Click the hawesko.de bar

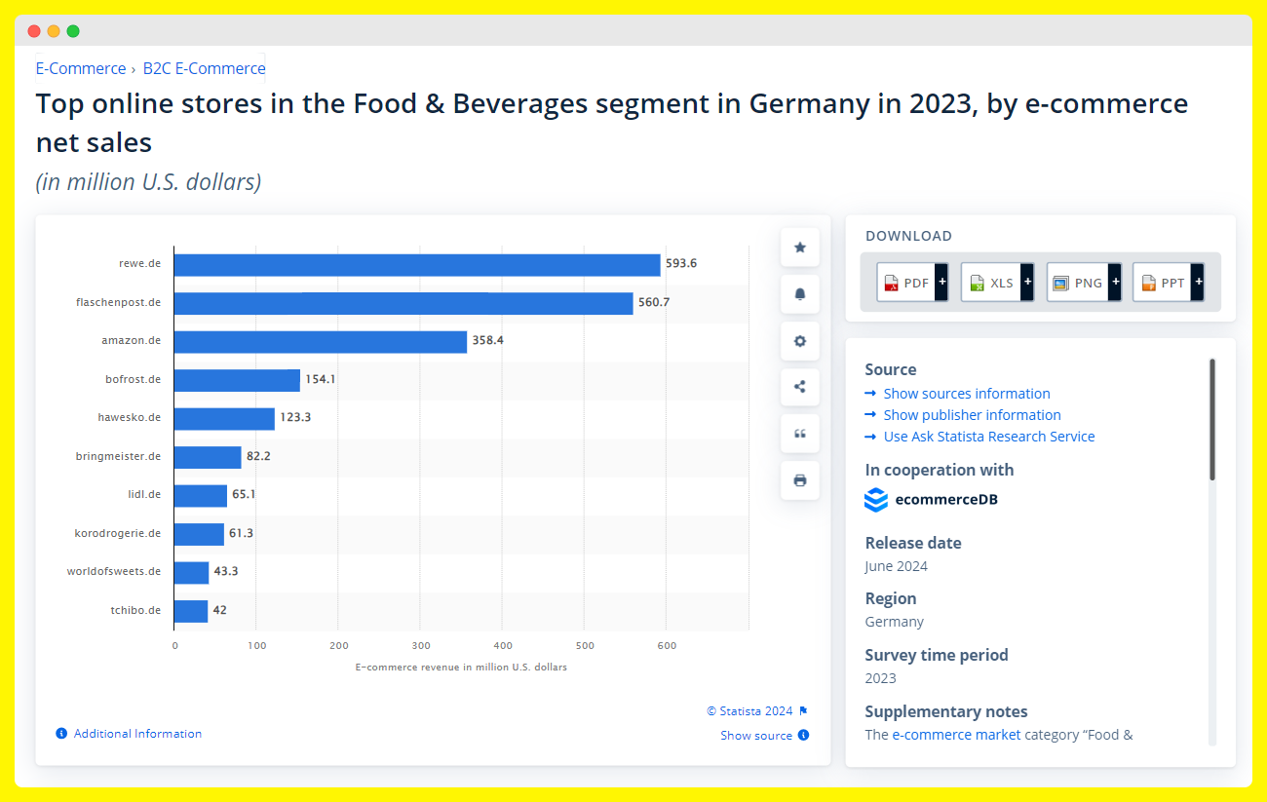coord(224,418)
